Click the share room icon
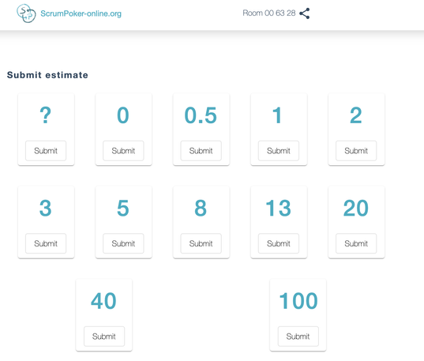This screenshot has height=361, width=424. click(305, 13)
